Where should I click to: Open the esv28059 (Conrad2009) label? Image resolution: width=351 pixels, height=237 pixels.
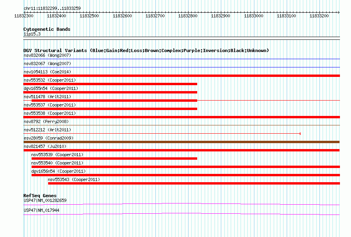(49, 138)
